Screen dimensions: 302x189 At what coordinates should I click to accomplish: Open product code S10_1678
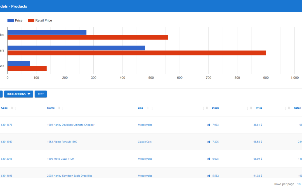(x=7, y=125)
